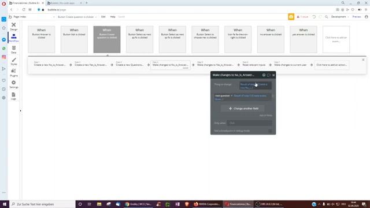Toggle the breakpoint in debug mode checkbox
Screen dimensions: 370x208
(270, 131)
